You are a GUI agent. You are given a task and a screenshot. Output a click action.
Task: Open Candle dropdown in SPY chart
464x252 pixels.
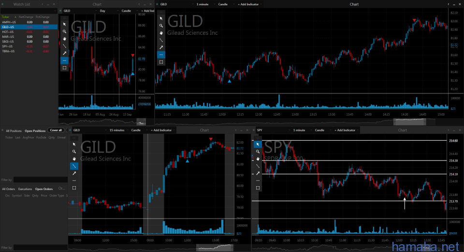click(x=322, y=130)
